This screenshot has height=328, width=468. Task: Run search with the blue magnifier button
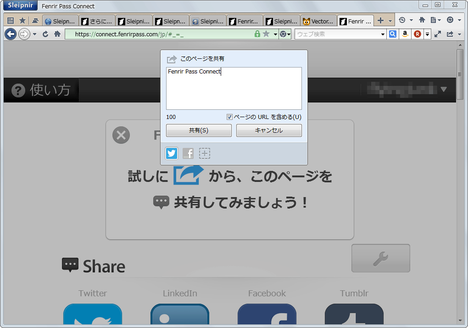[393, 34]
